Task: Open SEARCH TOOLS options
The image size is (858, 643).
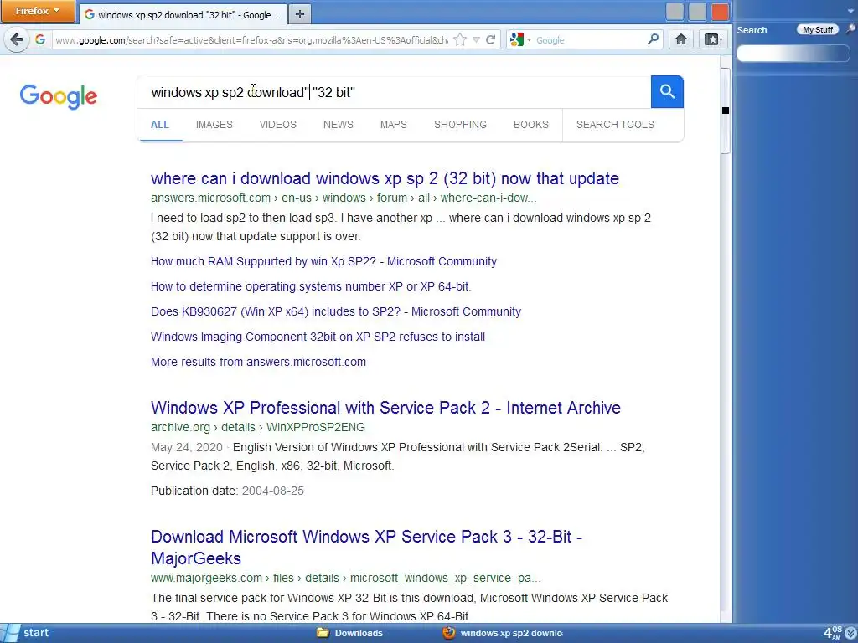Action: [x=615, y=125]
